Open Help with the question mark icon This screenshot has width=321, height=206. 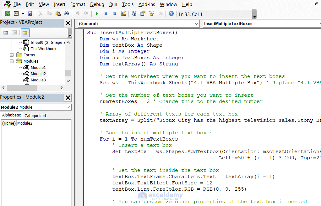click(x=171, y=14)
